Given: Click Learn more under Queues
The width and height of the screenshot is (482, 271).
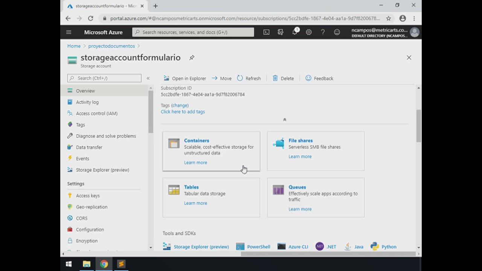Looking at the screenshot, I should point(300,209).
